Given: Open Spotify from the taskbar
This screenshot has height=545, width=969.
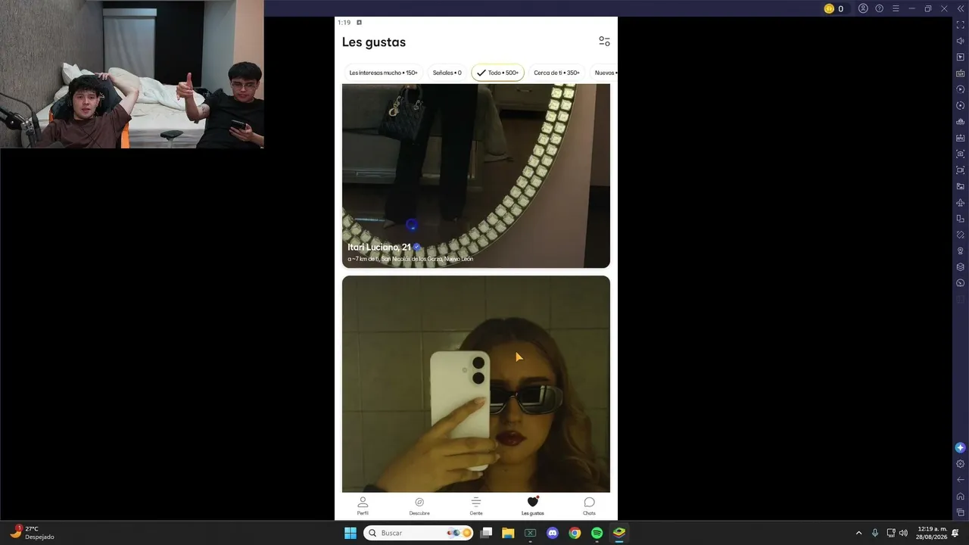Looking at the screenshot, I should point(597,533).
